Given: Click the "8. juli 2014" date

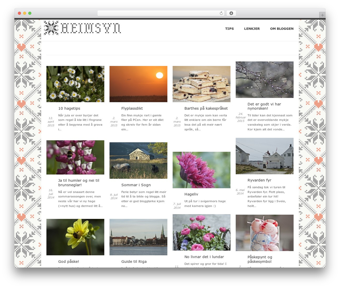Looking at the screenshot, I should click(114, 196).
